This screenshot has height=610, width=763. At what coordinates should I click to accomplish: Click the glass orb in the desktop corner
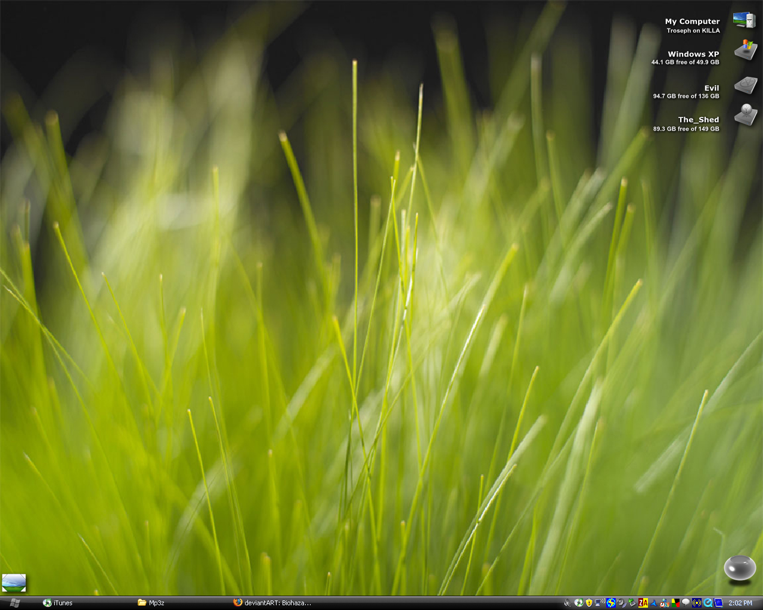pyautogui.click(x=740, y=568)
